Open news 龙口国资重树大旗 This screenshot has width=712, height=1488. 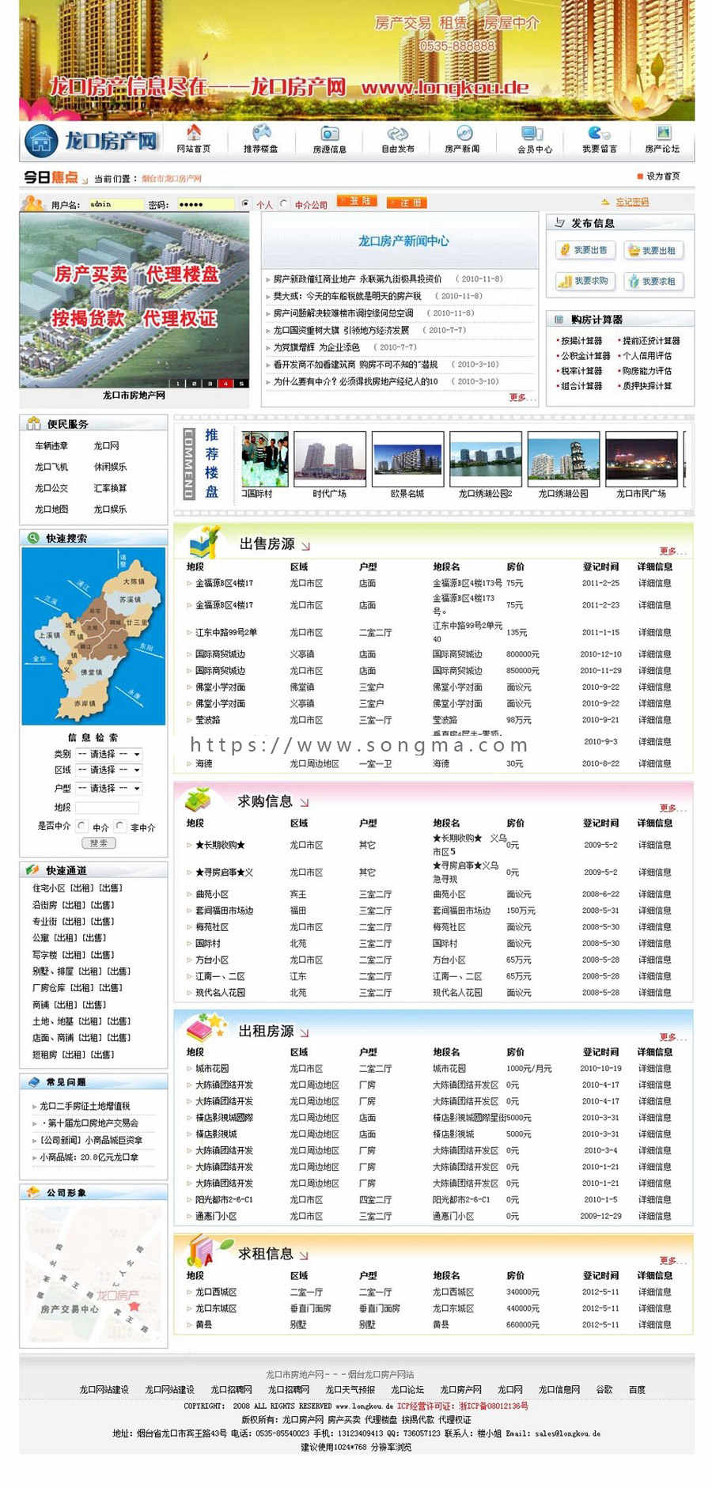point(341,330)
